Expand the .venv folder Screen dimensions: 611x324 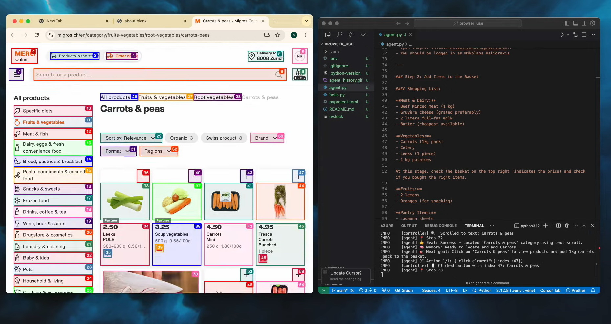[334, 51]
